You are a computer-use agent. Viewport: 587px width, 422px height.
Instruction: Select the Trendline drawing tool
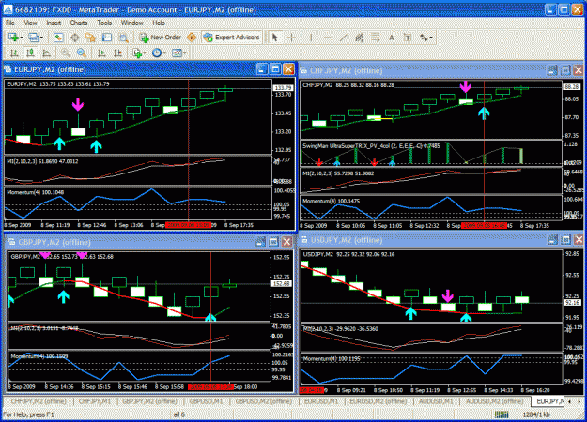click(343, 38)
